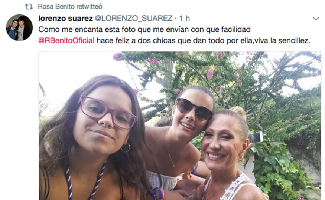The image size is (325, 200).
Task: Click the tweet text 'Como me encanta esta foto'
Action: (x=87, y=30)
